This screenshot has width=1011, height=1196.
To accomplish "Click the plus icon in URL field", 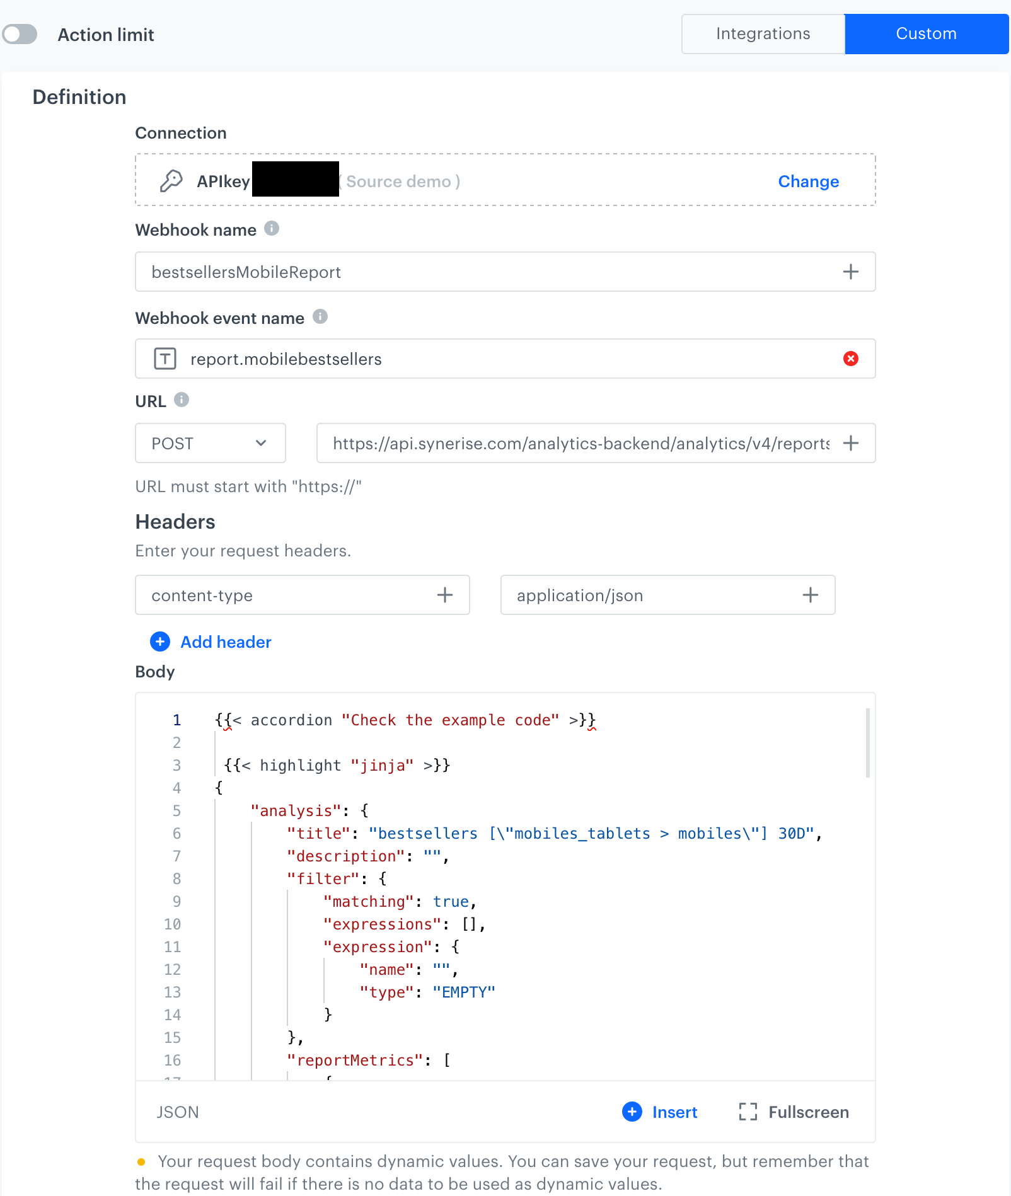I will coord(850,443).
